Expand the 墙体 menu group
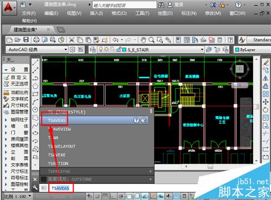 tap(6, 126)
